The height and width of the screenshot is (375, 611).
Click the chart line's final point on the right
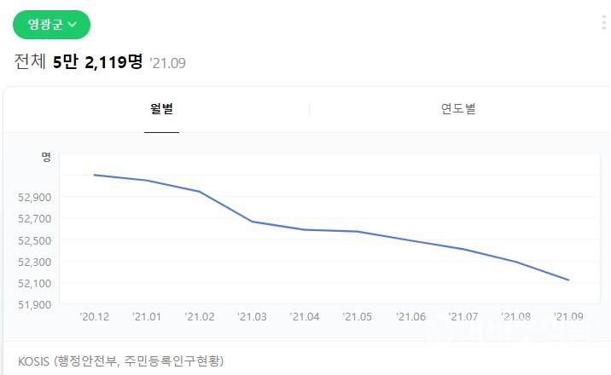(x=568, y=280)
